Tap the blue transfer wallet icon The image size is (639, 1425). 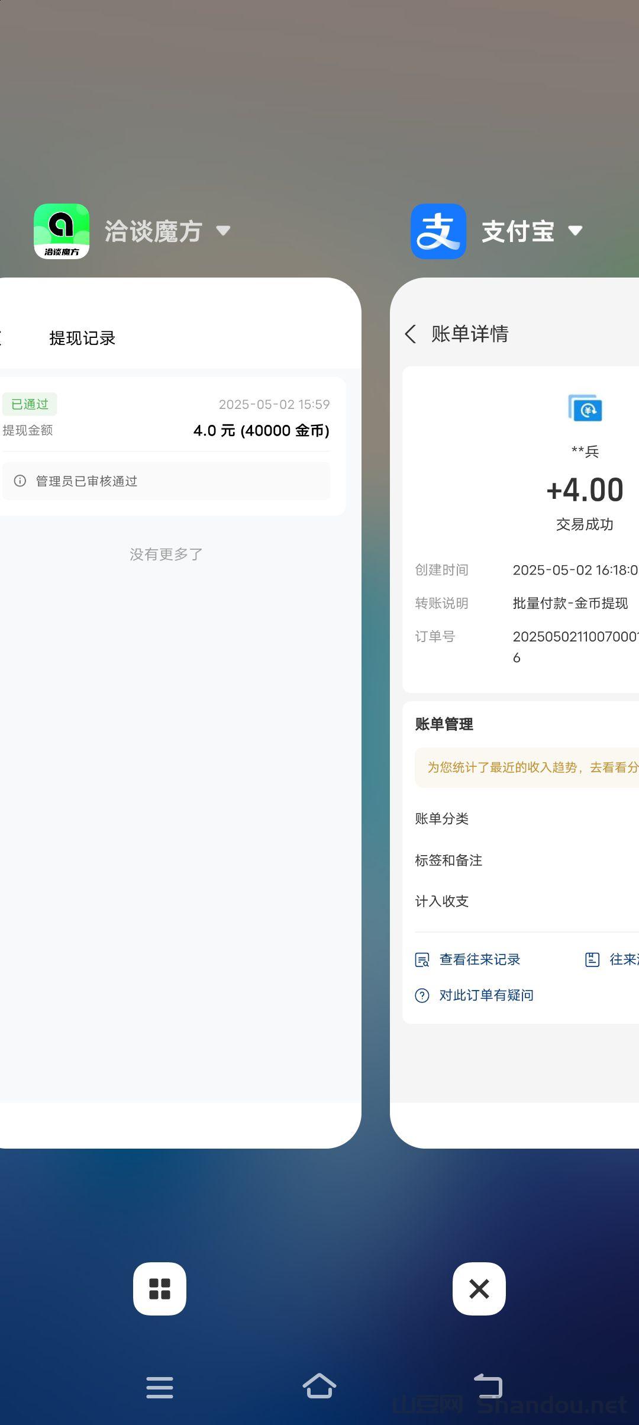coord(585,409)
